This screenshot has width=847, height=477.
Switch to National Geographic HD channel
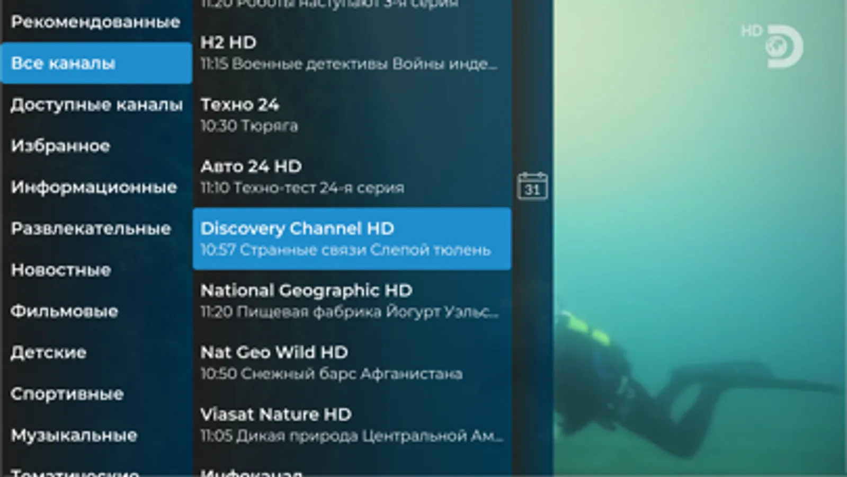coord(352,301)
